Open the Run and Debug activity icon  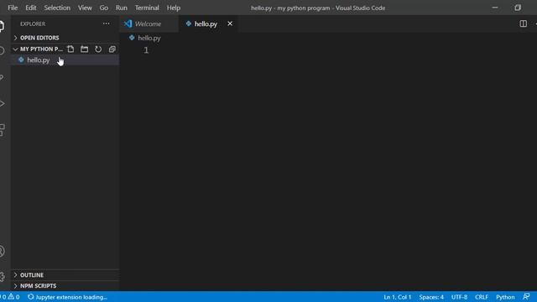point(2,103)
